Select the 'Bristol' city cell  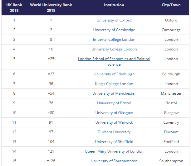tap(171, 103)
